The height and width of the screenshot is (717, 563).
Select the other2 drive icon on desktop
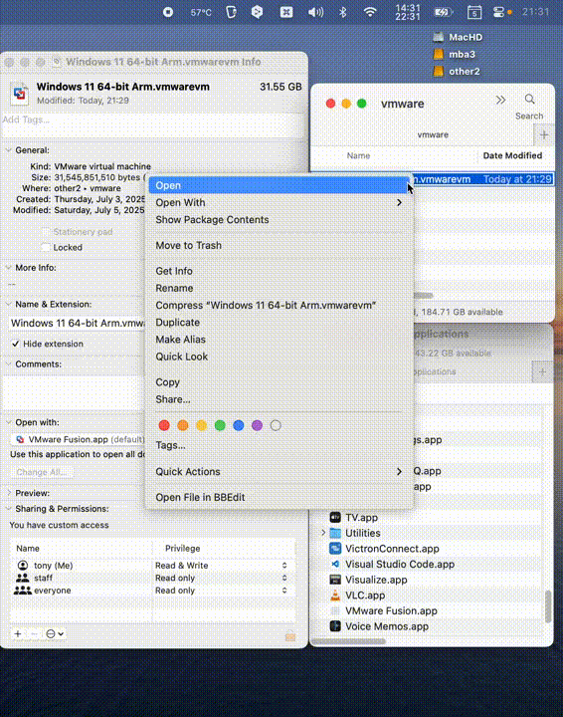tap(439, 72)
